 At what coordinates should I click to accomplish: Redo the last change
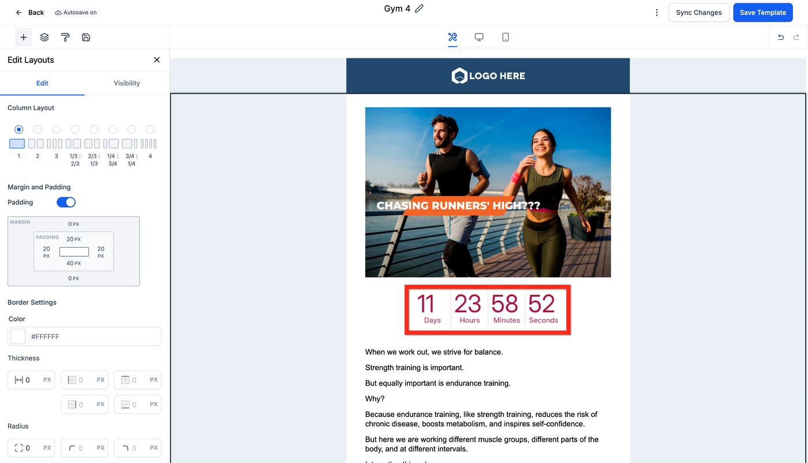tap(796, 38)
